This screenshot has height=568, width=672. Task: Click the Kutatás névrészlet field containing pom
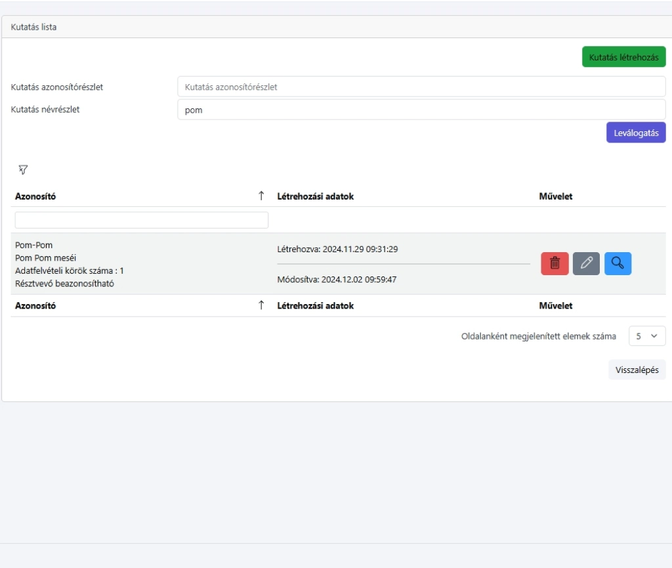pos(421,110)
